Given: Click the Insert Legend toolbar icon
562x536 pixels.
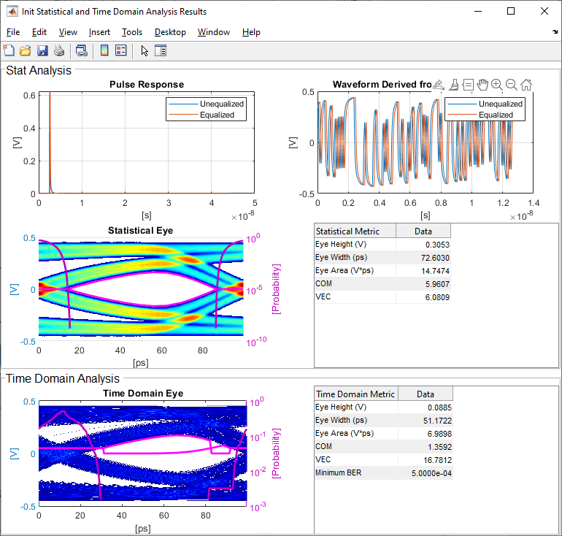Looking at the screenshot, I should pos(121,50).
